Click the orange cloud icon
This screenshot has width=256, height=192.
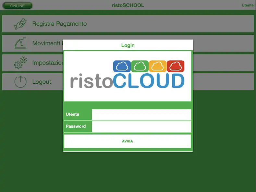[x=158, y=66]
